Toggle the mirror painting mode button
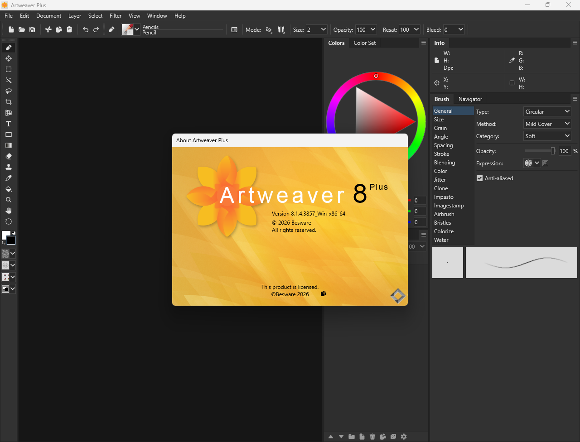Screen dimensions: 580x442 pos(281,29)
